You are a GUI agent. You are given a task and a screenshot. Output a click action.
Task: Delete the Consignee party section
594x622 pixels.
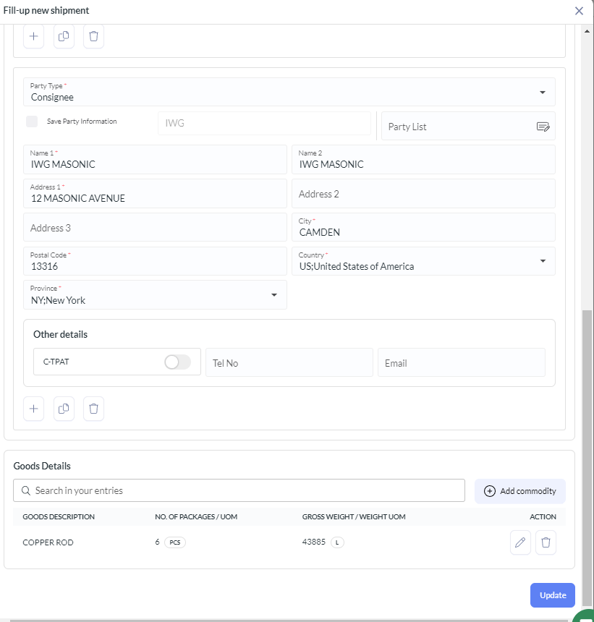click(x=93, y=409)
